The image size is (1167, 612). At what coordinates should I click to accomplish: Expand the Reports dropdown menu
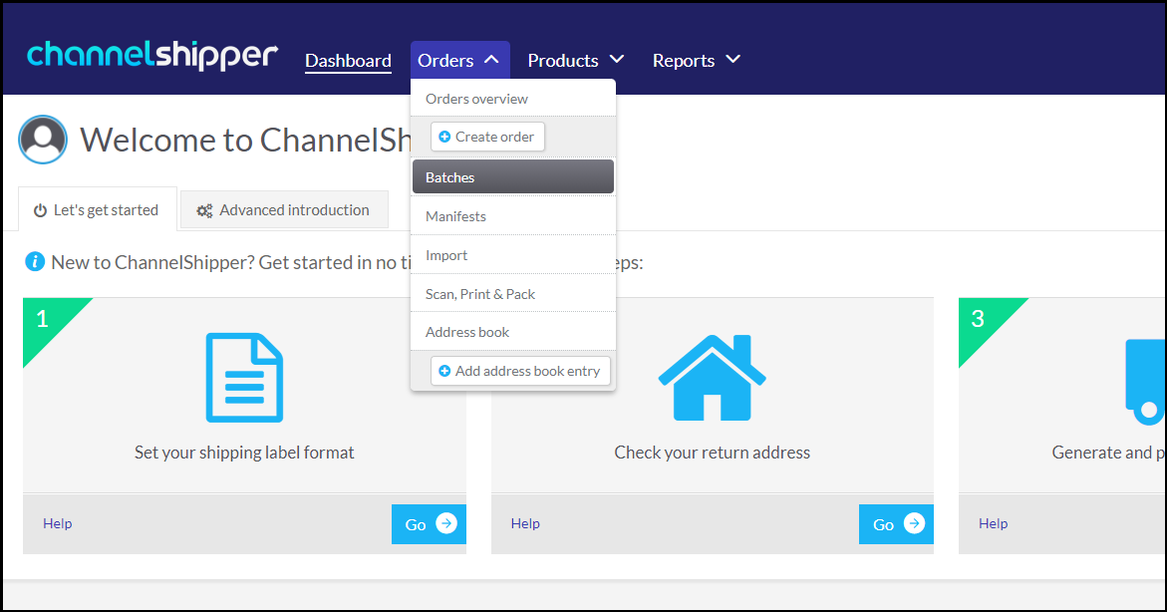(697, 61)
